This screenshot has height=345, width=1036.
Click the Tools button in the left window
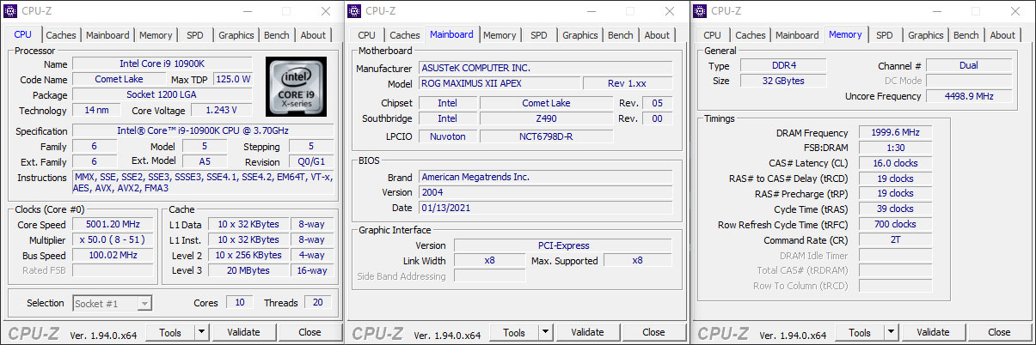pyautogui.click(x=170, y=332)
